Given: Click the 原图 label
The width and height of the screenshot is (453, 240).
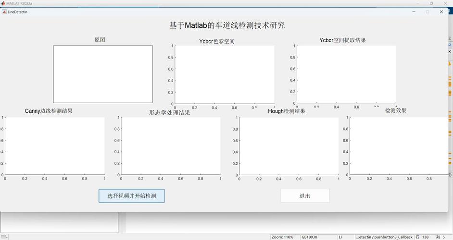Looking at the screenshot, I should click(100, 40).
